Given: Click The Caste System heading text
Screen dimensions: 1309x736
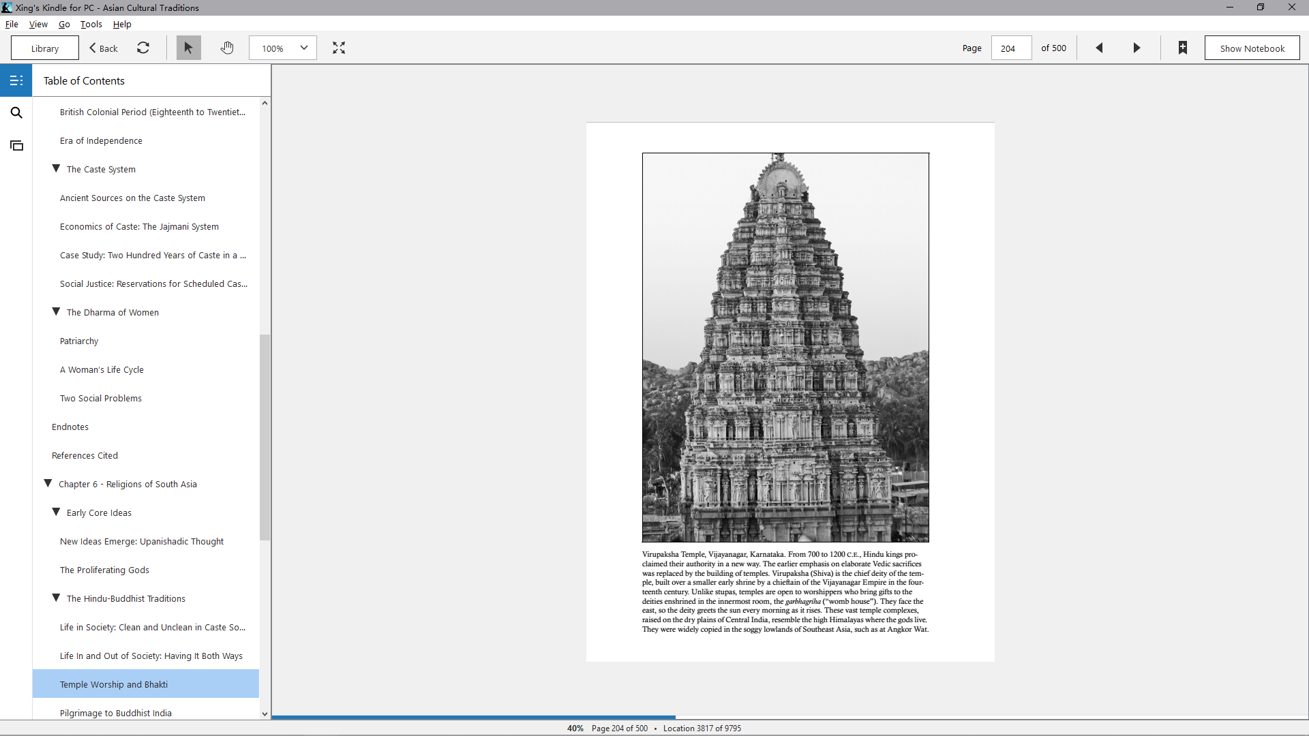Looking at the screenshot, I should point(101,169).
